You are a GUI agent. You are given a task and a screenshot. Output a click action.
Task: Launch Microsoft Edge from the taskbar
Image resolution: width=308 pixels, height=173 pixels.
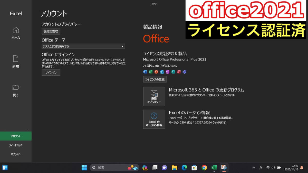tap(184, 168)
